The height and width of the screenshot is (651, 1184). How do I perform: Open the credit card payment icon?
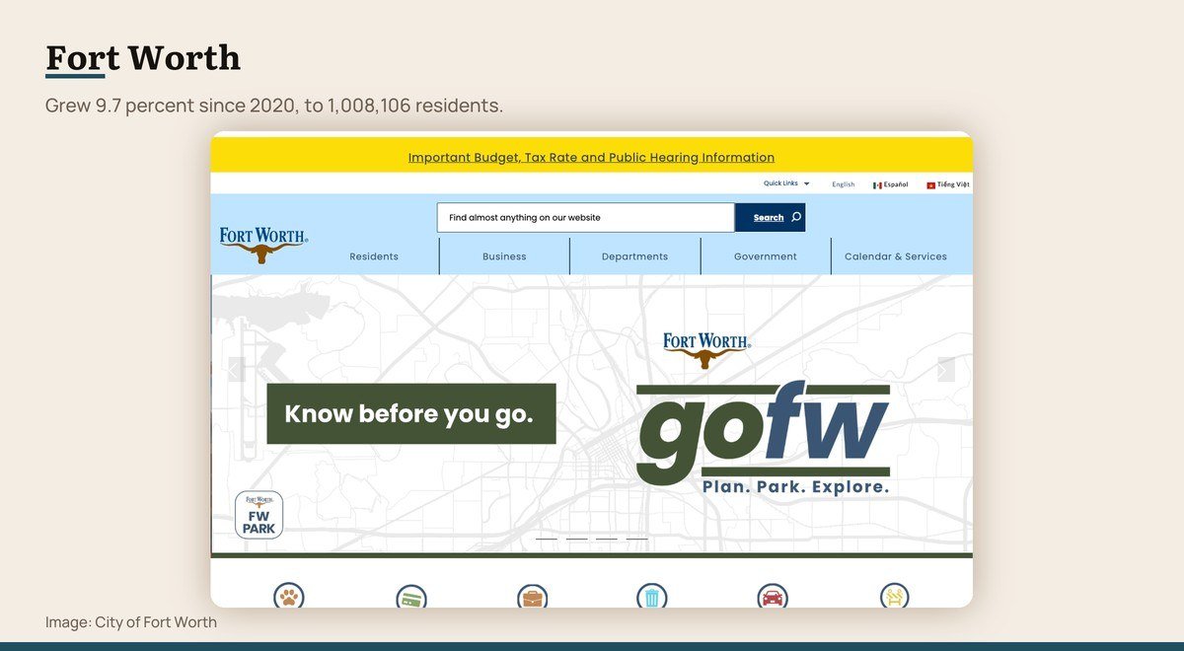[x=410, y=597]
